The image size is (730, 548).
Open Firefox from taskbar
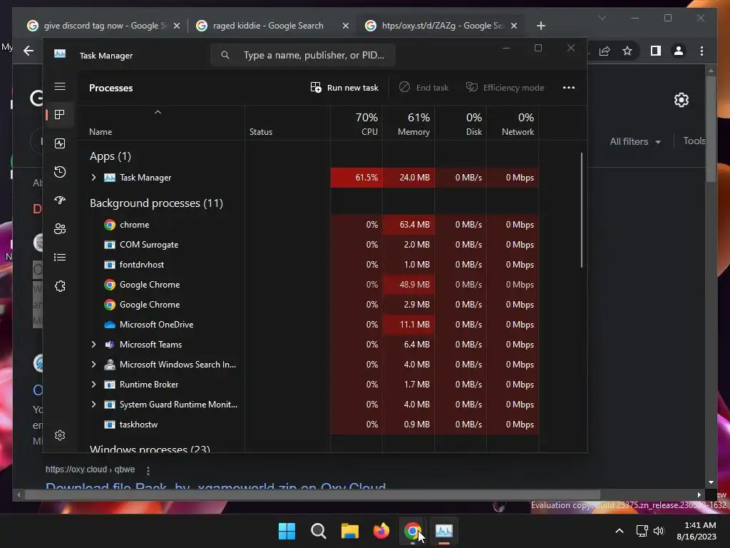381,531
